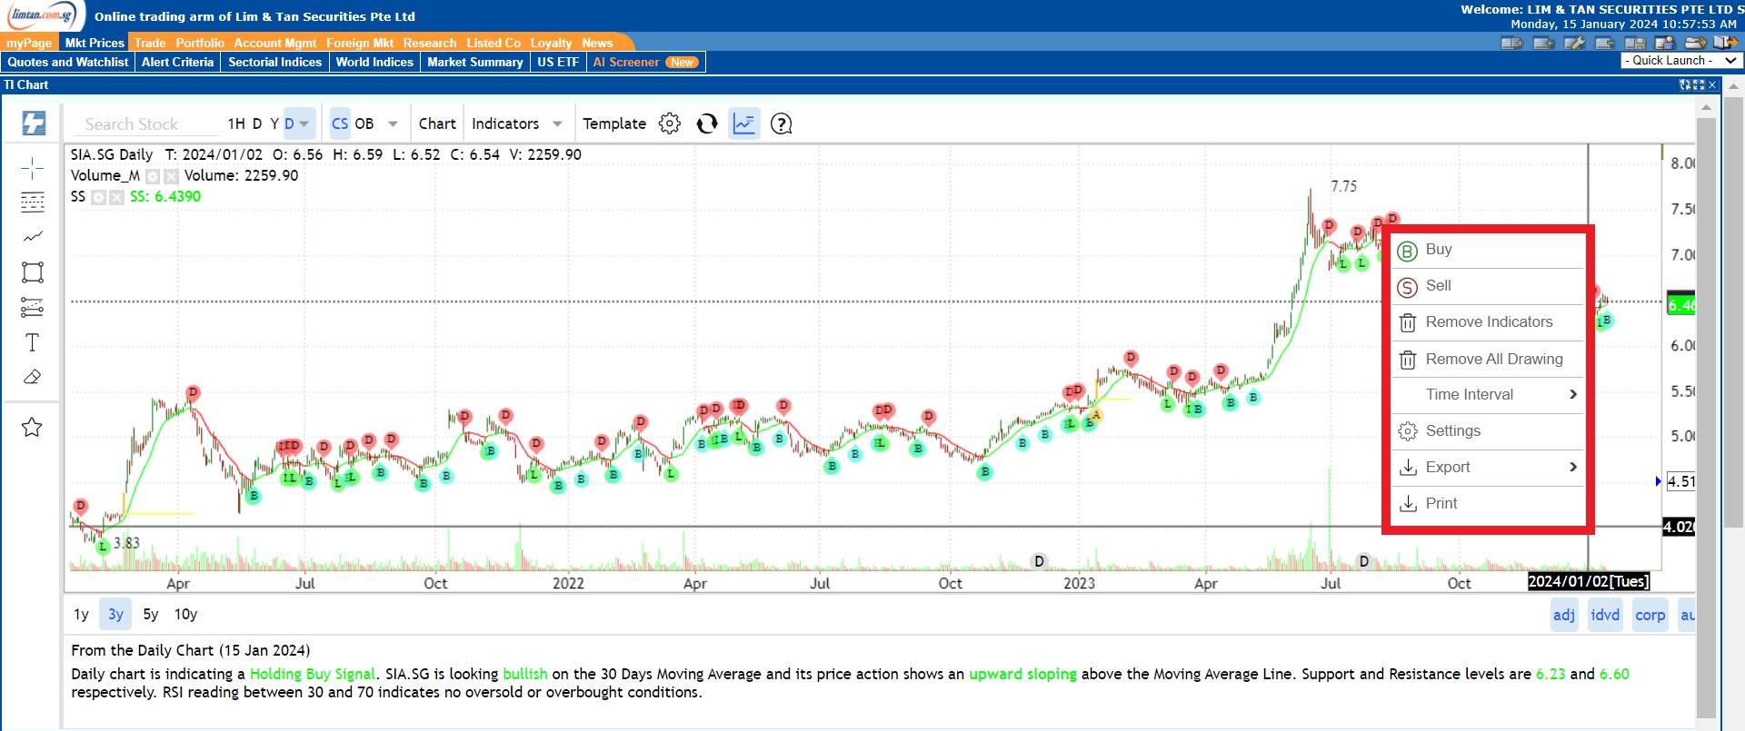The height and width of the screenshot is (731, 1745).
Task: Remove the SS indicator
Action: point(116,197)
